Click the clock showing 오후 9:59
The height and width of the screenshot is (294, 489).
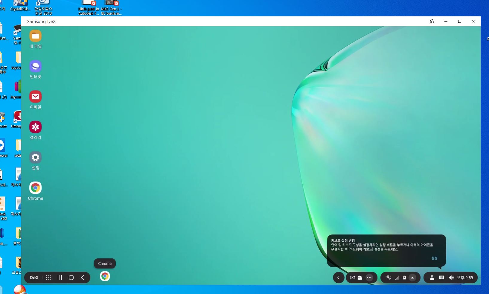point(465,278)
